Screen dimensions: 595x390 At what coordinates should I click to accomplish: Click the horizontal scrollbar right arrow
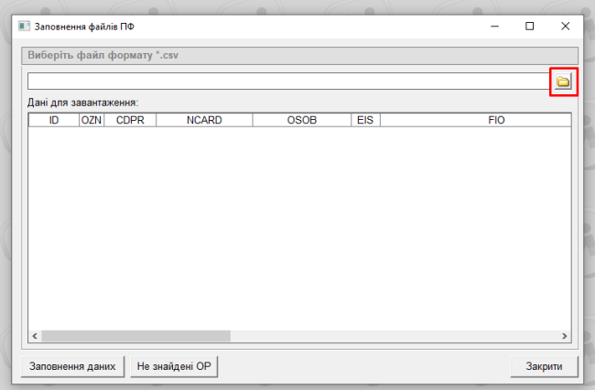click(564, 336)
